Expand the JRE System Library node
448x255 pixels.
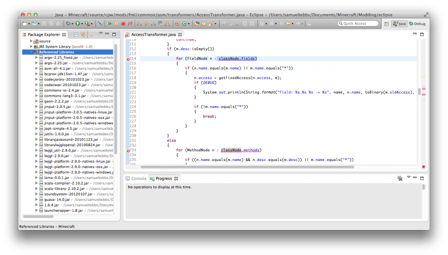coord(31,46)
